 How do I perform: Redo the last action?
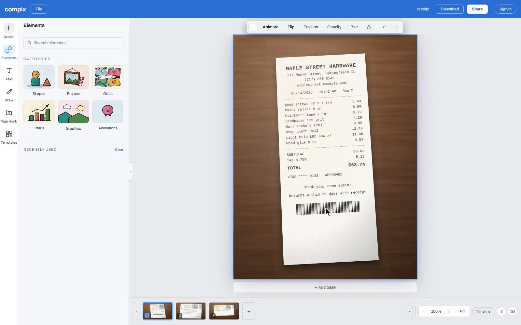396,27
